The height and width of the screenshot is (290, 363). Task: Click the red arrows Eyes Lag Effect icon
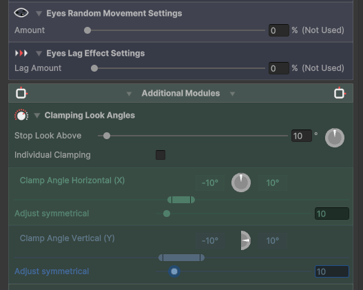tap(21, 53)
